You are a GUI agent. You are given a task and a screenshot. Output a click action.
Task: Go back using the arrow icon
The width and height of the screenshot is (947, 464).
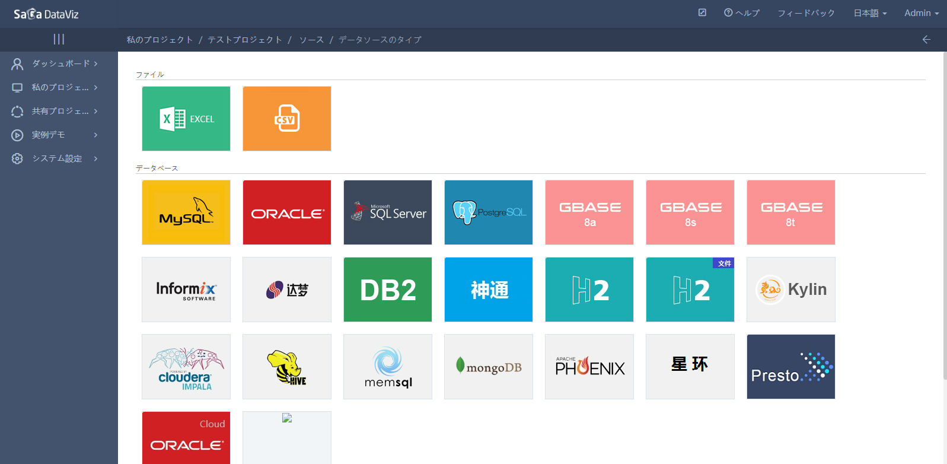click(x=926, y=39)
